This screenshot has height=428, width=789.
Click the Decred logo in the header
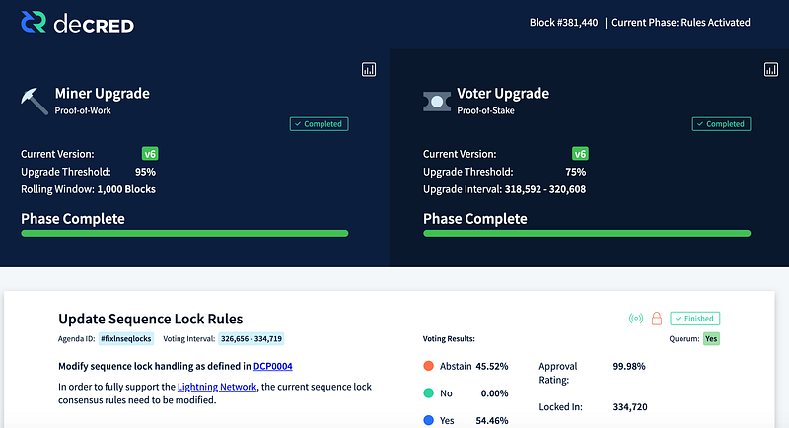(x=78, y=23)
